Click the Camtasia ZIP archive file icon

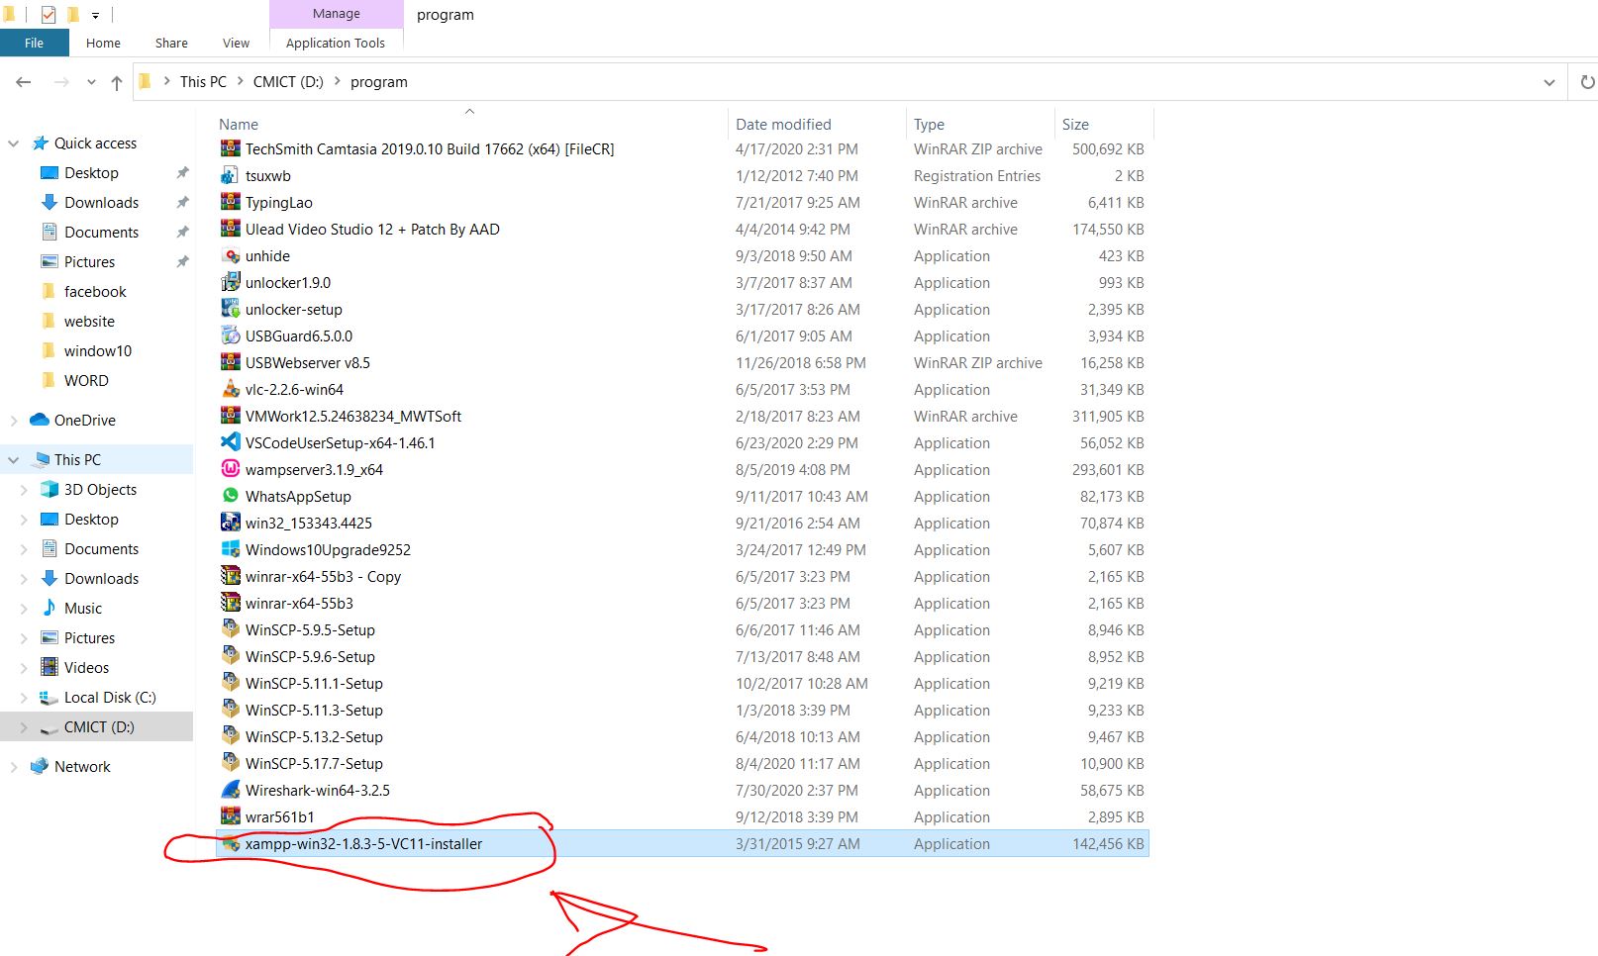click(231, 148)
